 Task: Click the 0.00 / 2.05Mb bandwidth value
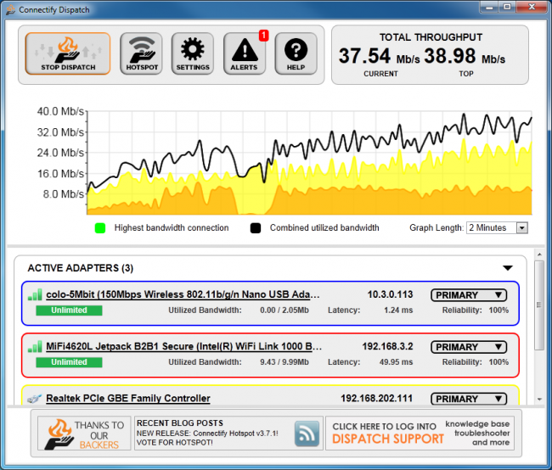284,311
